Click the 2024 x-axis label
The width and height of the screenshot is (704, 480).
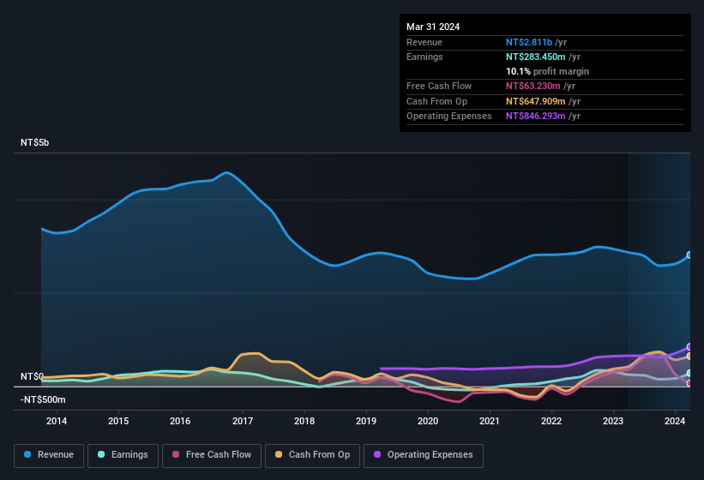pyautogui.click(x=675, y=421)
